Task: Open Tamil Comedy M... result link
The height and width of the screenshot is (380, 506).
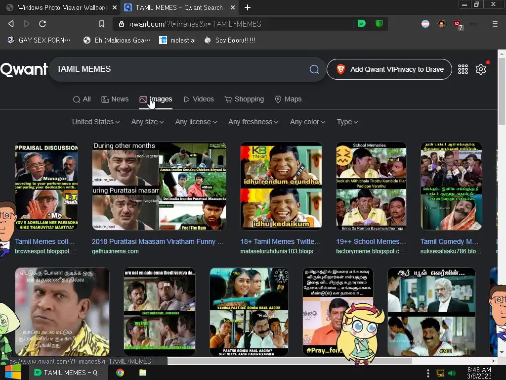Action: pos(449,241)
